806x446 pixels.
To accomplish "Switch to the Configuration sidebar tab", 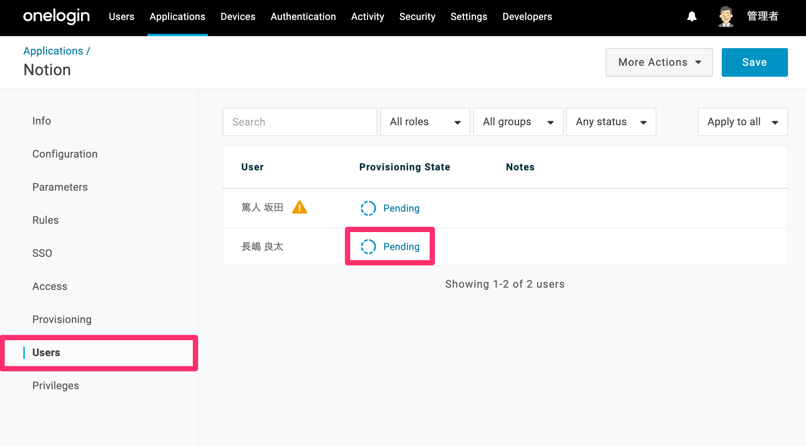I will click(65, 154).
